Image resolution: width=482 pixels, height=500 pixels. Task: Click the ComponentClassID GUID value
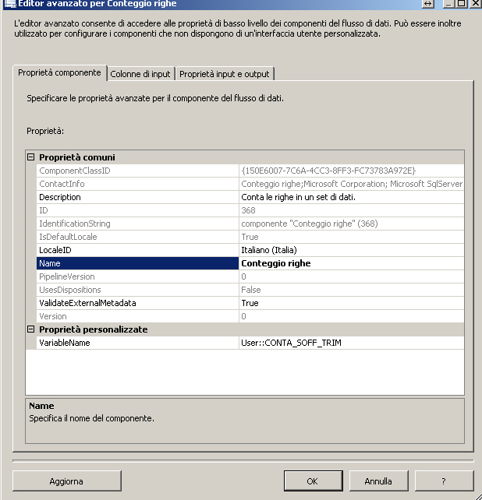(x=328, y=171)
